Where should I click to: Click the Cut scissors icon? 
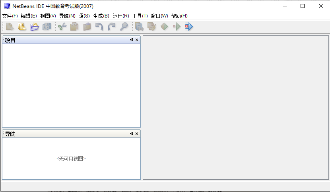coord(62,27)
